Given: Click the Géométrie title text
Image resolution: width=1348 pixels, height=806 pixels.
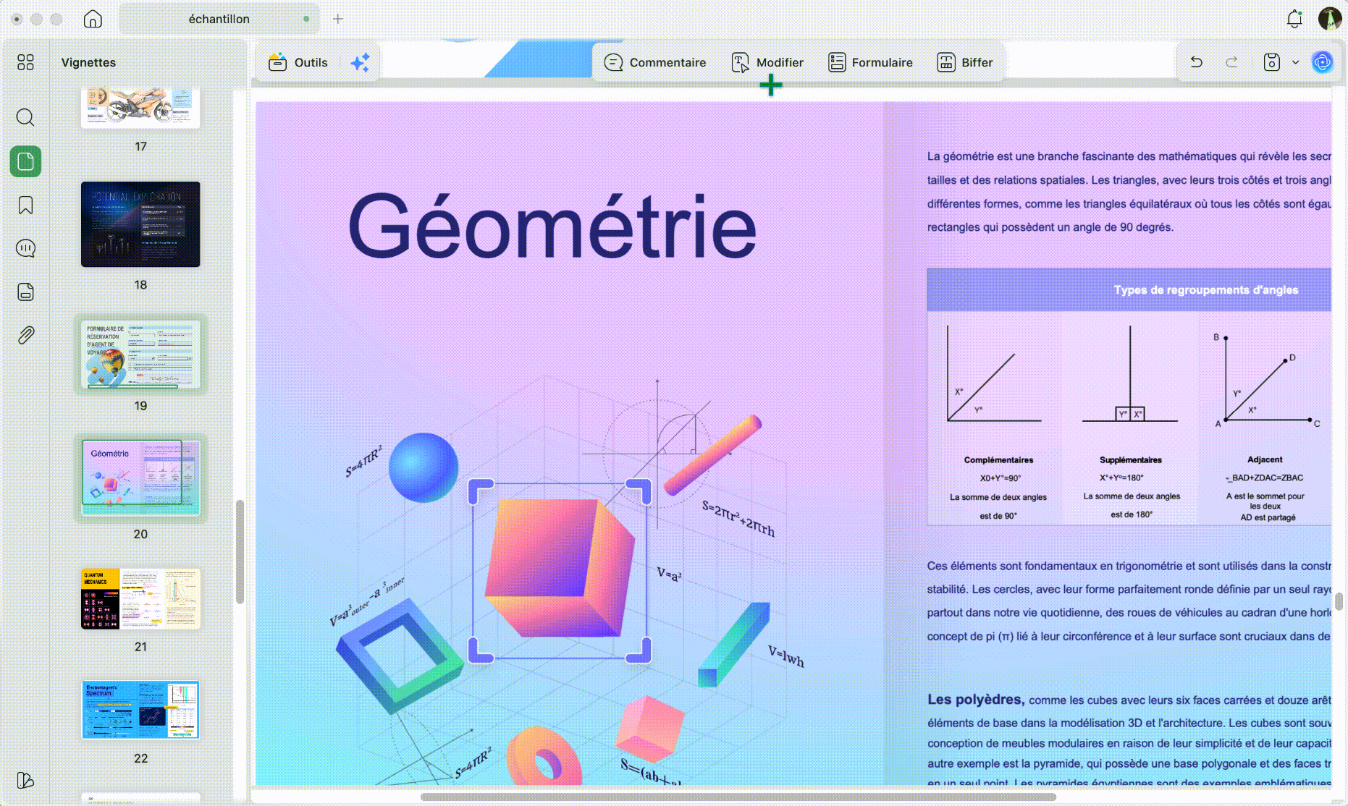Looking at the screenshot, I should (x=552, y=226).
